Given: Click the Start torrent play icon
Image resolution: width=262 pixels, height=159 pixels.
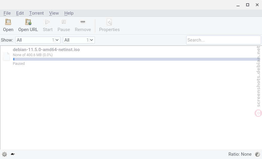Looking at the screenshot, I should (47, 22).
